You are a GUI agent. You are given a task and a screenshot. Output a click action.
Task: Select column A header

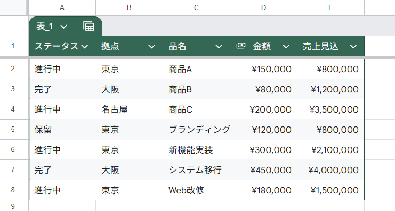pyautogui.click(x=62, y=8)
